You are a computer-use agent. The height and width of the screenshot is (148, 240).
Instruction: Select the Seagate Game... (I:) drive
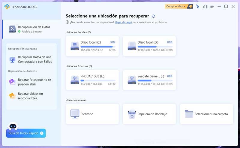click(x=149, y=80)
